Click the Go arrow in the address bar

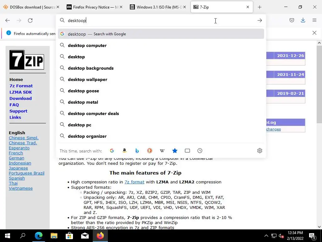[x=259, y=20]
